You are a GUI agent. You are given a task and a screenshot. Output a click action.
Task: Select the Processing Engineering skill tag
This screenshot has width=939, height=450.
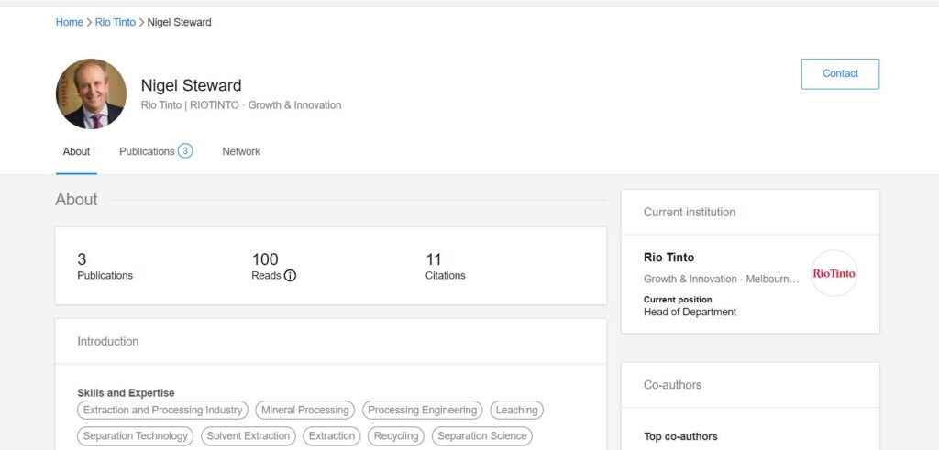pyautogui.click(x=422, y=410)
